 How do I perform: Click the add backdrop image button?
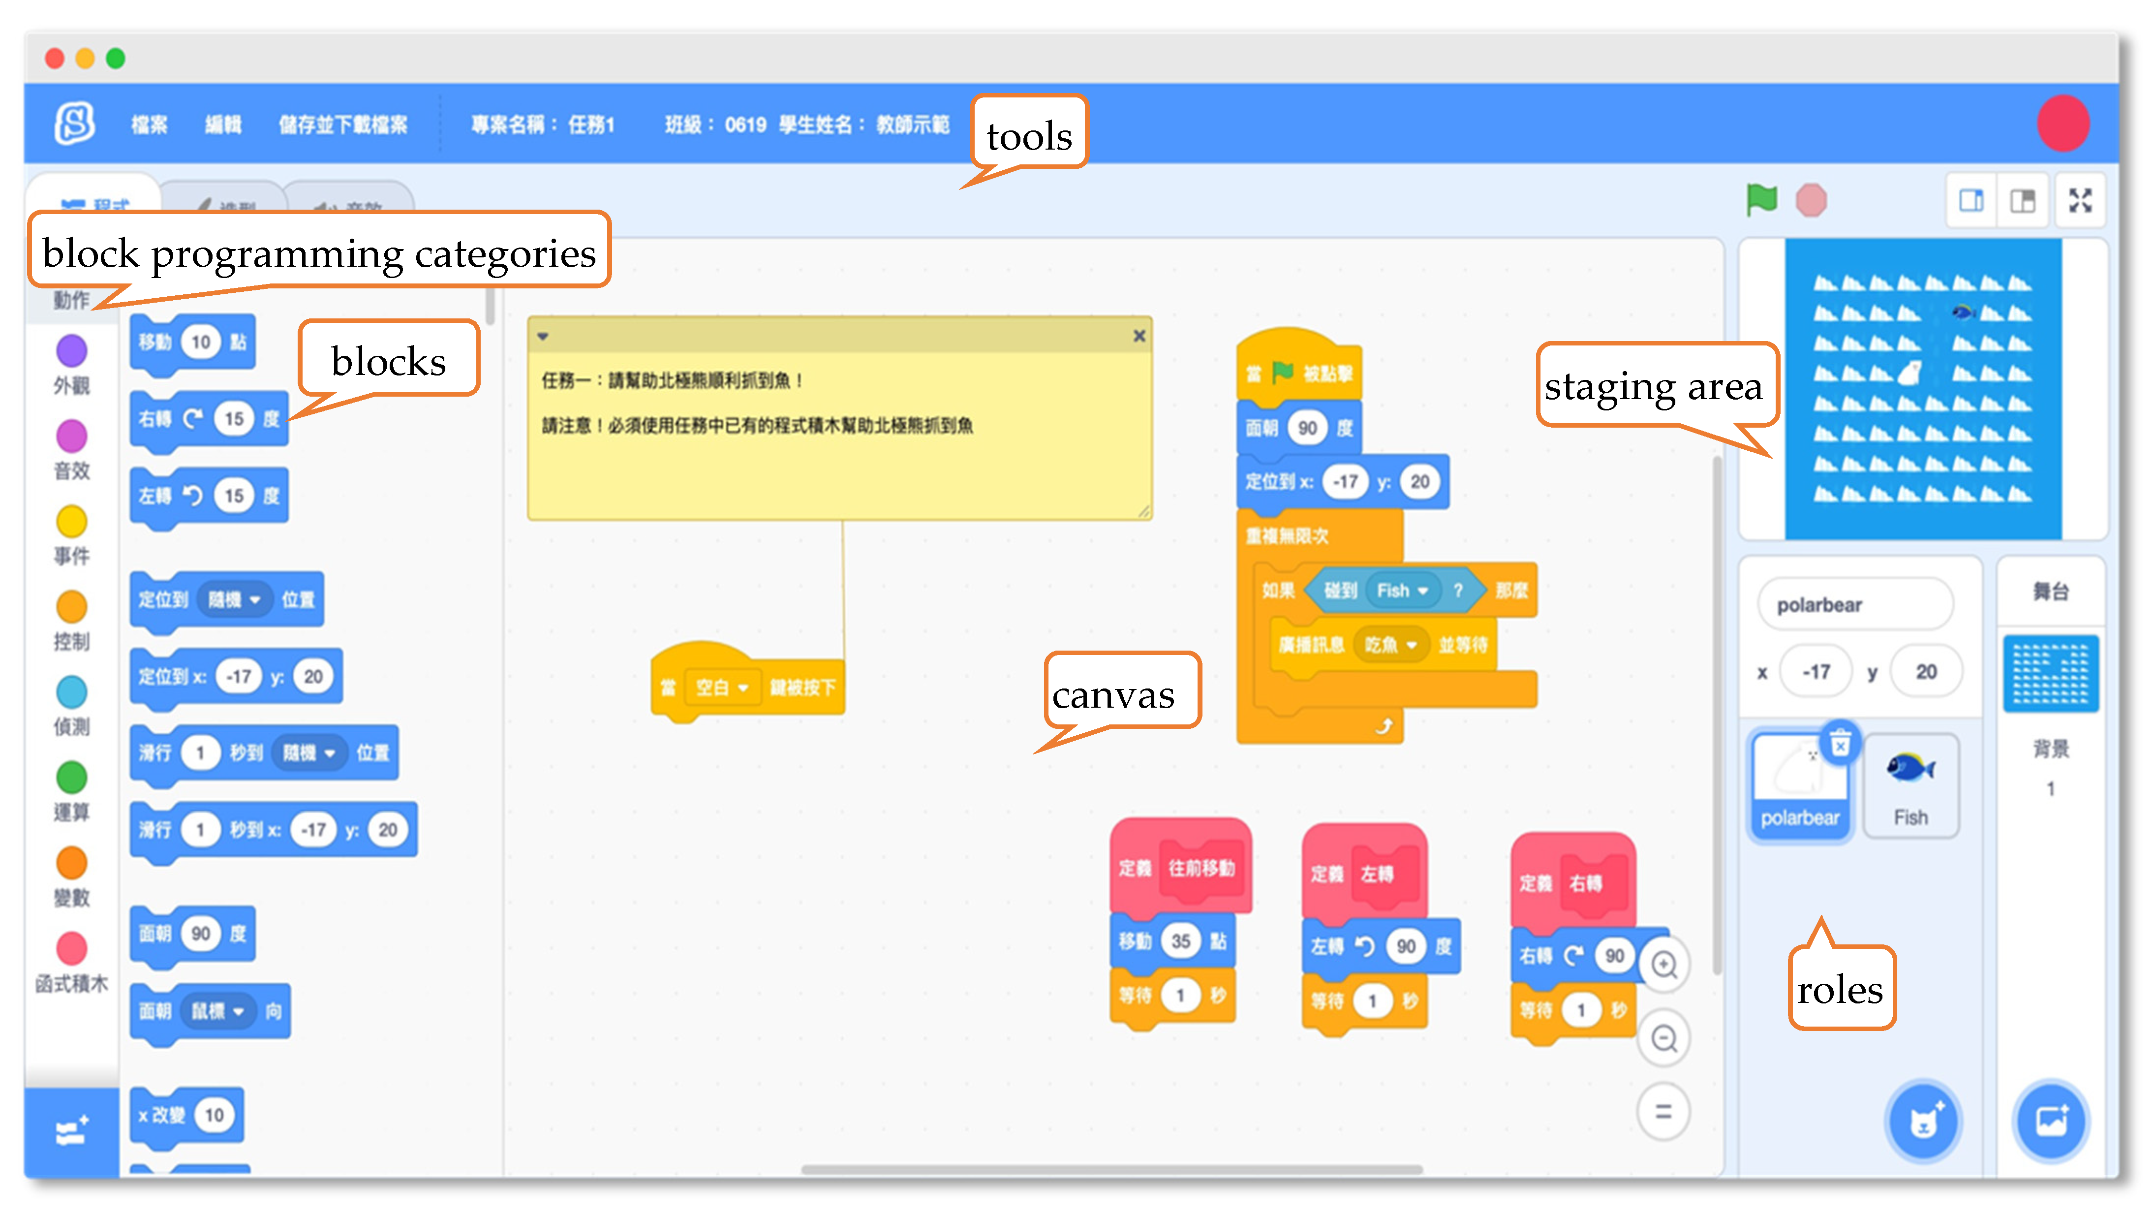[x=2051, y=1122]
